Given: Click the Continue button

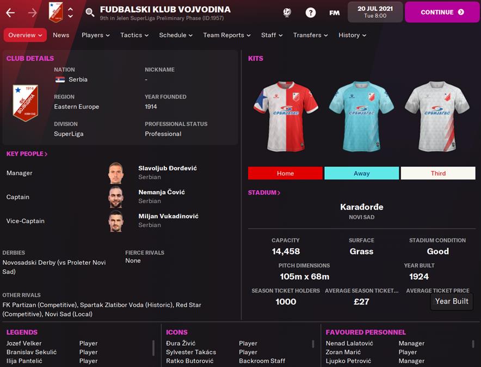Looking at the screenshot, I should (x=442, y=13).
